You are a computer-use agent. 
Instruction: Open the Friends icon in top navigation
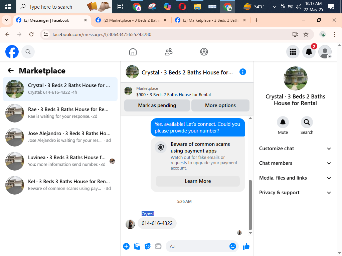click(x=168, y=52)
